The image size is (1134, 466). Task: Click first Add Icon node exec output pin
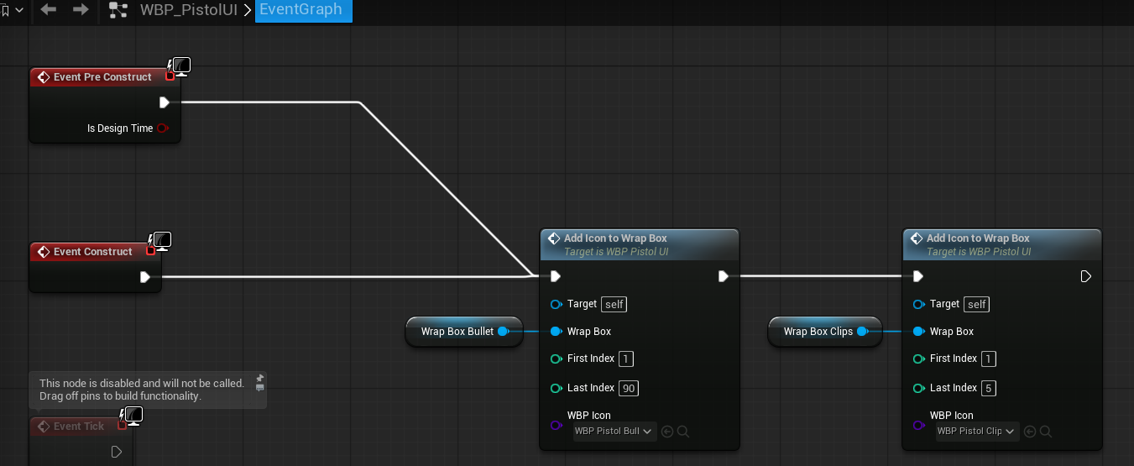[x=724, y=276]
